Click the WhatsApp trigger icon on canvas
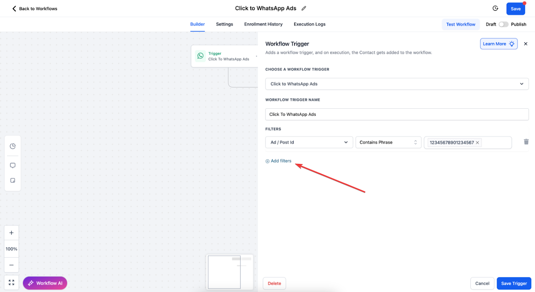Viewport: 535px width, 292px height. point(200,56)
